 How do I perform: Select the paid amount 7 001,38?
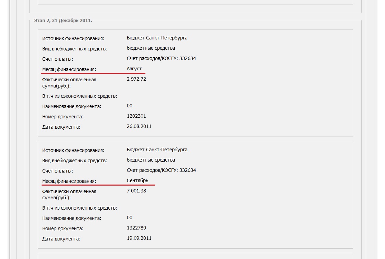click(x=136, y=191)
